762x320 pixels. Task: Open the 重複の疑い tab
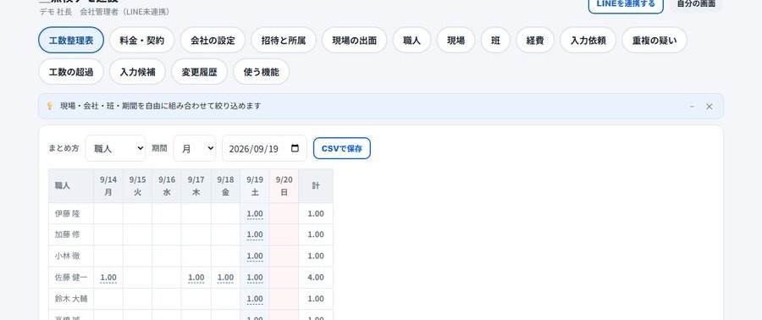pyautogui.click(x=654, y=41)
